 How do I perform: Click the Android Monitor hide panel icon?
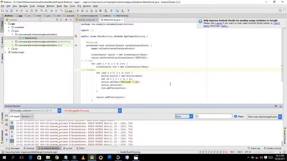(281, 106)
